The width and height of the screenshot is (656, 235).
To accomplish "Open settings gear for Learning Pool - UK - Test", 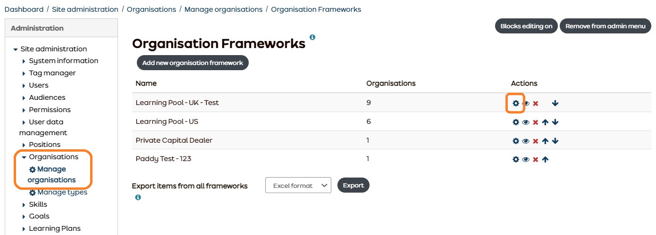I will coord(516,103).
